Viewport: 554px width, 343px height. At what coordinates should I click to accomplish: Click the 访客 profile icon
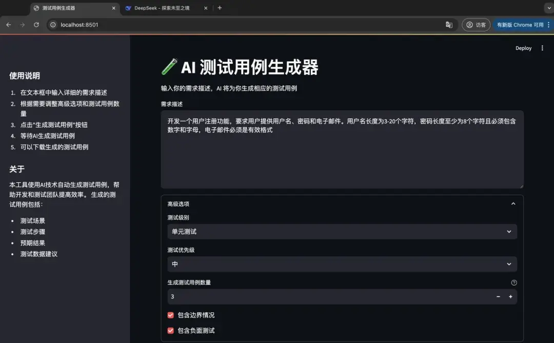tap(476, 24)
